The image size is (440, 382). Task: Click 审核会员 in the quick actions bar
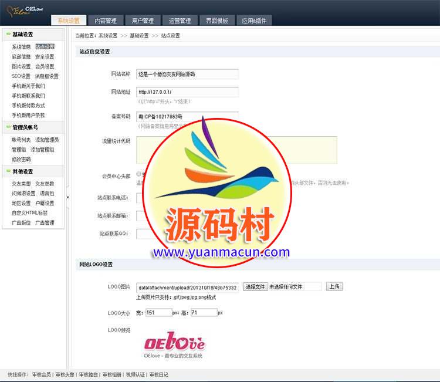(x=42, y=375)
